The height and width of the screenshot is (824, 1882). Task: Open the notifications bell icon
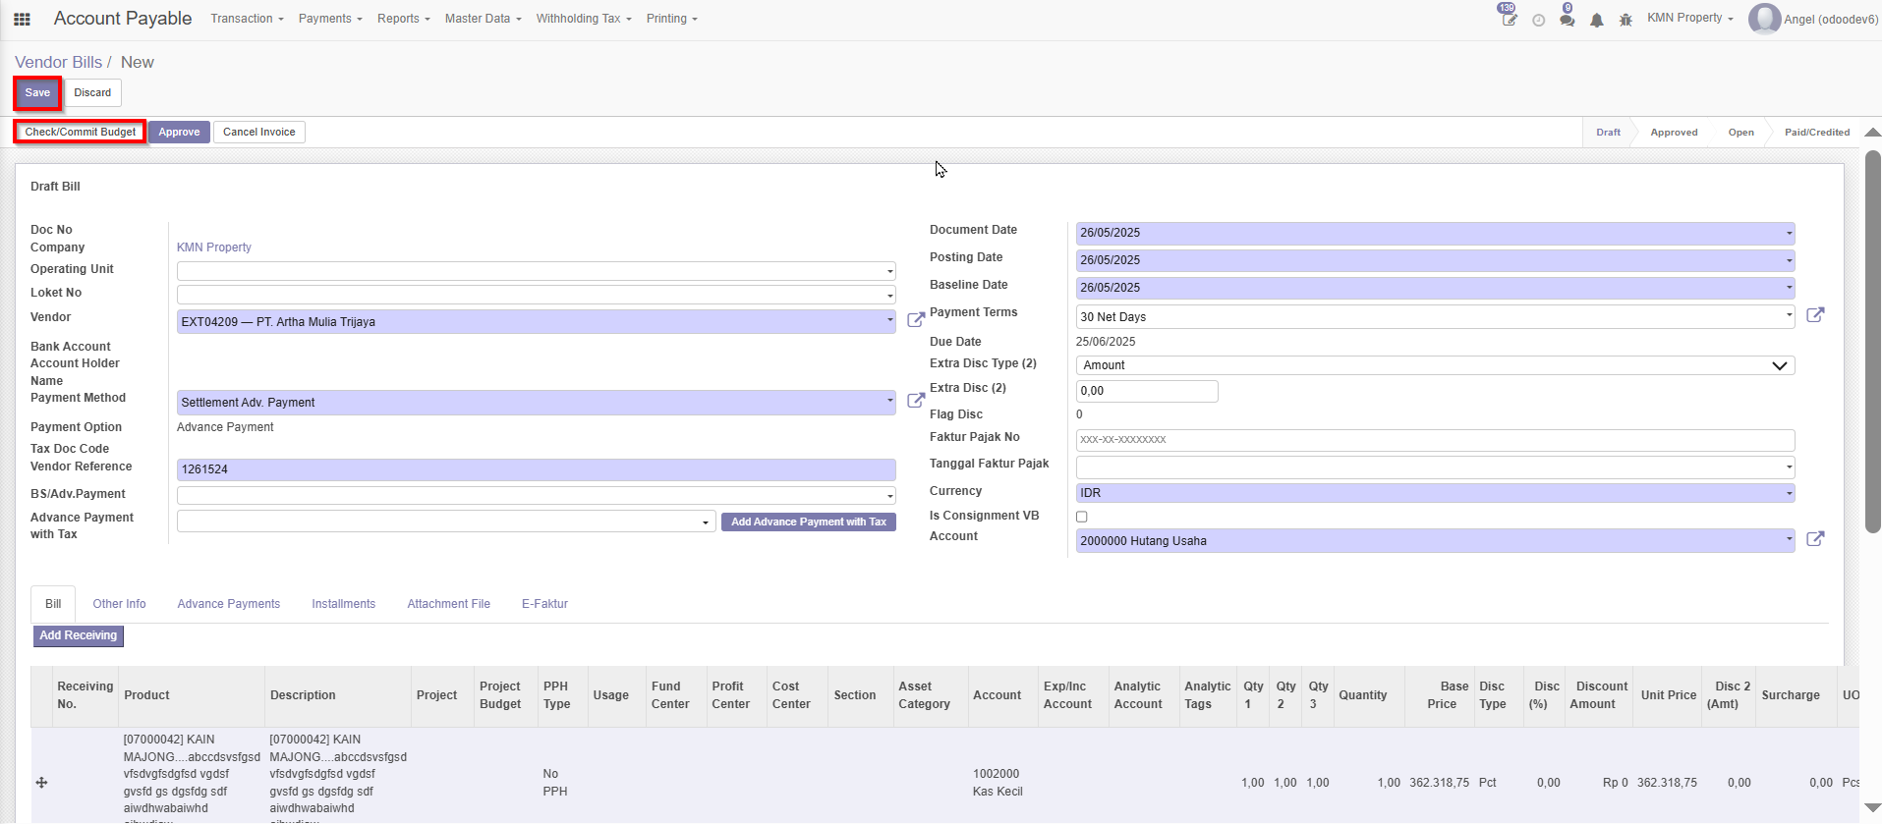point(1597,20)
